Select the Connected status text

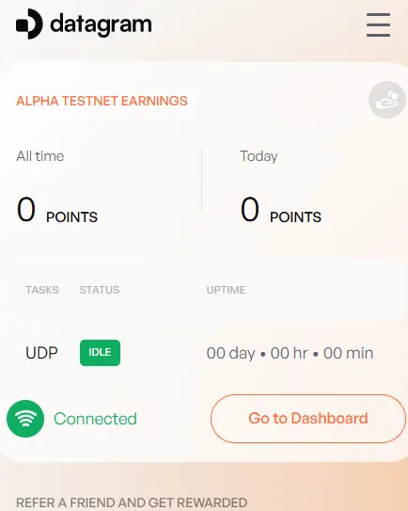click(x=95, y=419)
